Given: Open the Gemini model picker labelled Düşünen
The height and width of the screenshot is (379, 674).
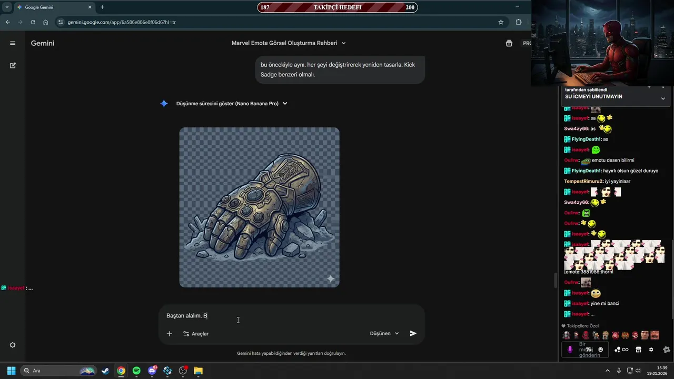Looking at the screenshot, I should click(384, 333).
